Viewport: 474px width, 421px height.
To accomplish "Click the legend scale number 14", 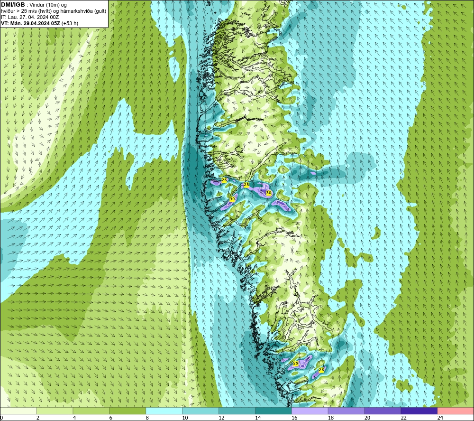I will click(x=258, y=418).
